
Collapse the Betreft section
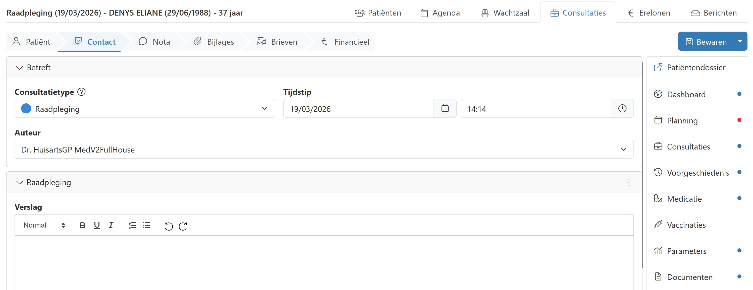tap(20, 67)
